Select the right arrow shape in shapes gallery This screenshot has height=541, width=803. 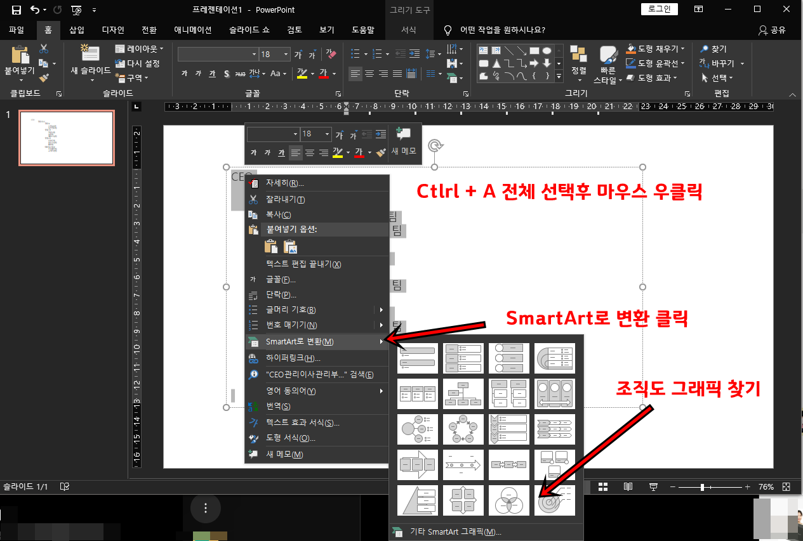(534, 63)
